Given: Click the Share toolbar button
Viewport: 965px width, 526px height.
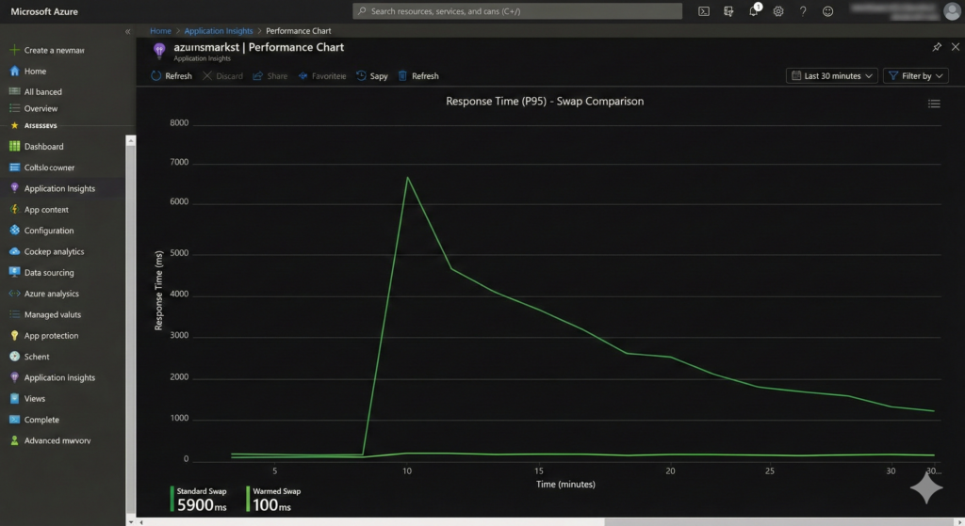Looking at the screenshot, I should click(270, 76).
